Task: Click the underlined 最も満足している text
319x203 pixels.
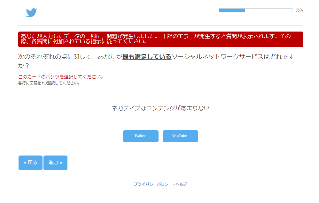Action: 147,57
